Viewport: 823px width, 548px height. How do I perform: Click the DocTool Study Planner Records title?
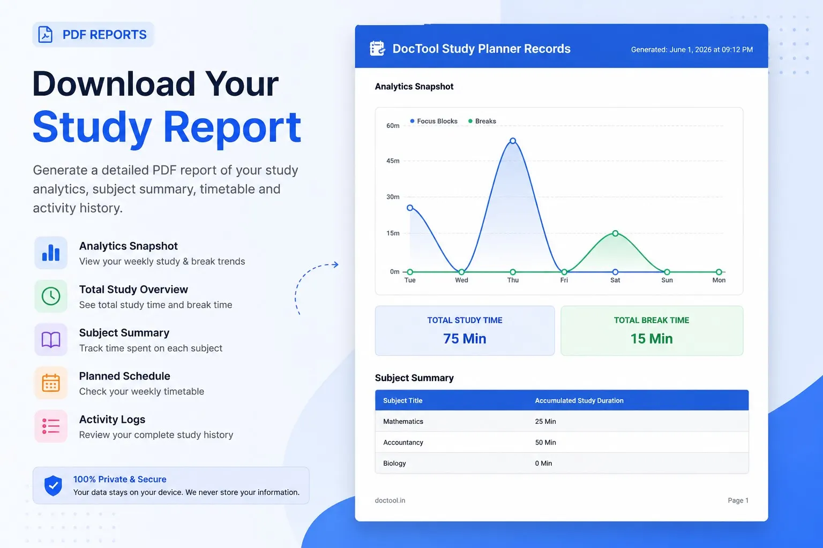pos(482,49)
